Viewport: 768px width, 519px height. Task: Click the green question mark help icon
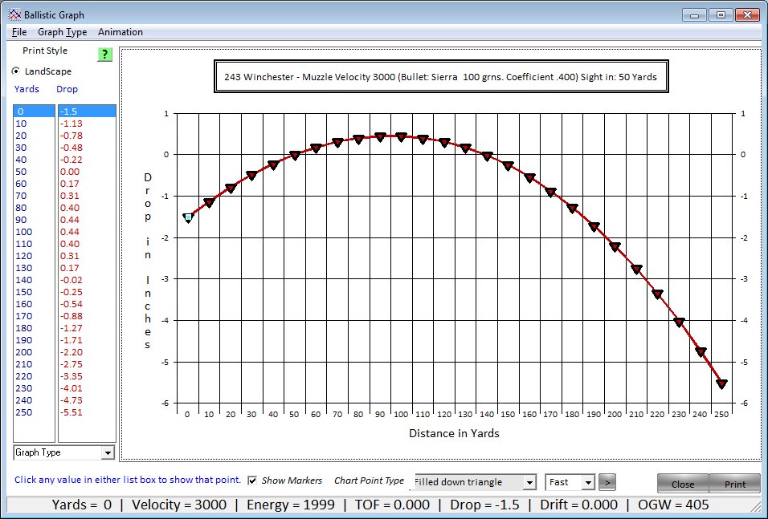tap(104, 55)
